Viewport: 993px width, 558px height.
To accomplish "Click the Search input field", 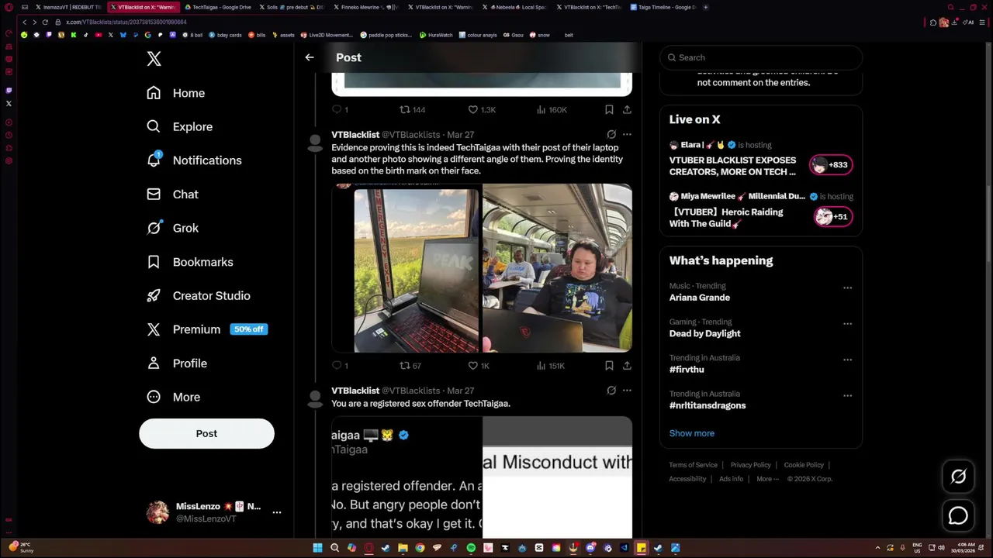I will [761, 57].
